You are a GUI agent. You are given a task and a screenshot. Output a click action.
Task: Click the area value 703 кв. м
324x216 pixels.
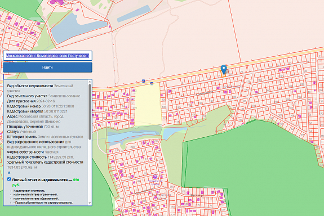(51, 127)
